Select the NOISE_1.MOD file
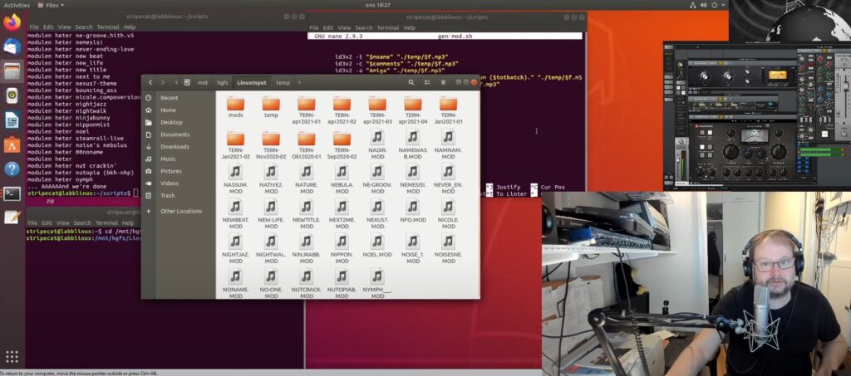This screenshot has height=376, width=851. tap(413, 249)
